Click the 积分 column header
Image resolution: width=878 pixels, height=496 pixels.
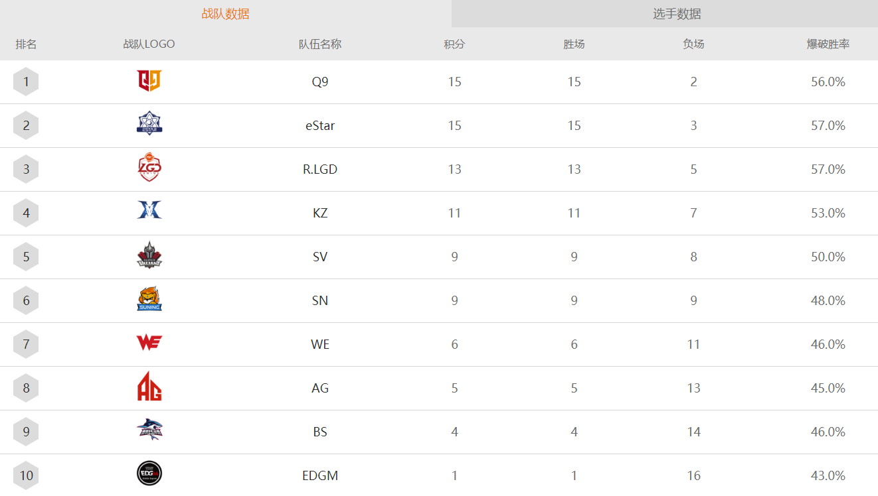point(454,44)
